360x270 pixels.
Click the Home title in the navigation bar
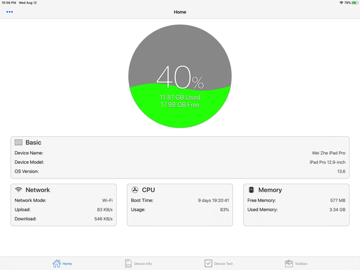point(180,12)
